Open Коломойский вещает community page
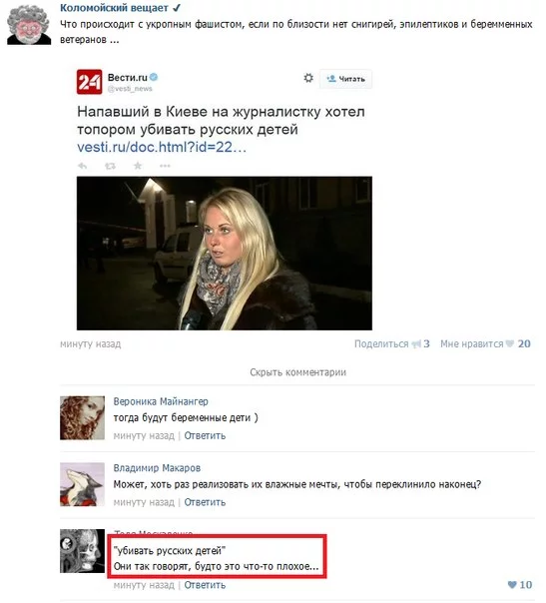Viewport: 546px width, 603px height. point(114,8)
